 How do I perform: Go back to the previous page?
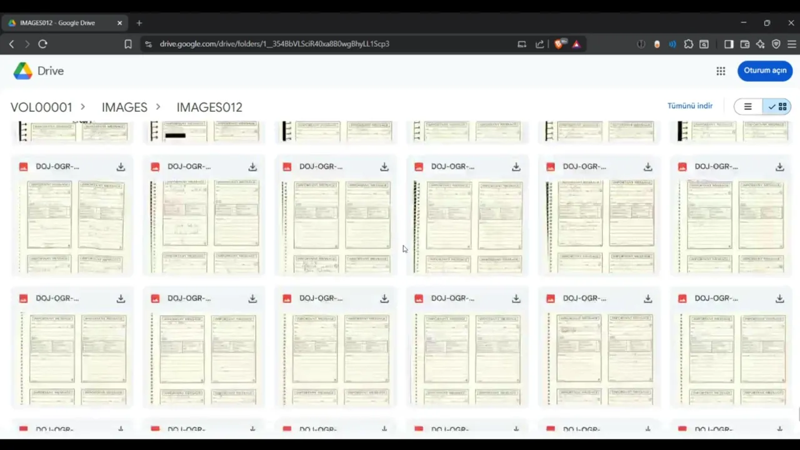coord(11,44)
